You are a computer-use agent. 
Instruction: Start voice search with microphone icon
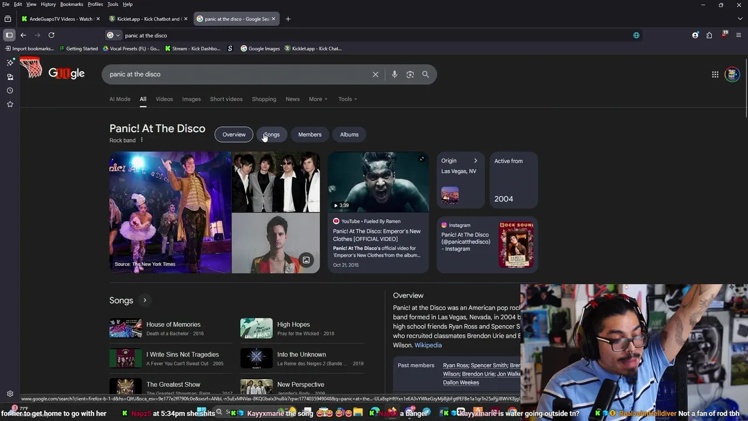pyautogui.click(x=394, y=74)
